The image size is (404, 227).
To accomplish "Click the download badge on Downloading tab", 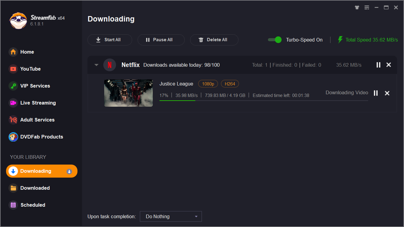I will (x=69, y=172).
